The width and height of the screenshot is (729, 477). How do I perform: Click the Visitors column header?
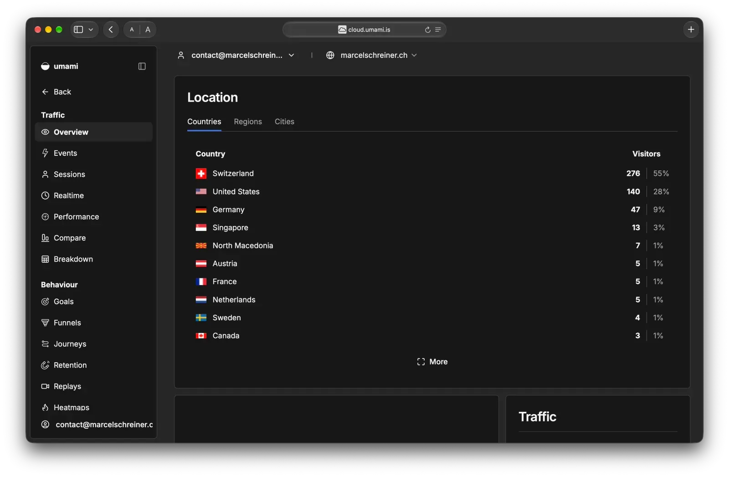coord(646,154)
